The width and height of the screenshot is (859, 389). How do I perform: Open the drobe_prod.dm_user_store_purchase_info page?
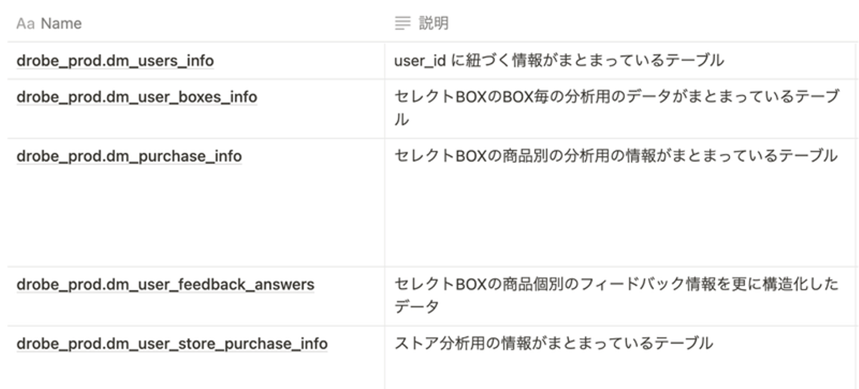click(x=172, y=344)
